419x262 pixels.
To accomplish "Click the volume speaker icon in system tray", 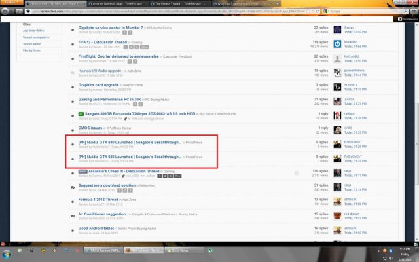I will pyautogui.click(x=390, y=258).
